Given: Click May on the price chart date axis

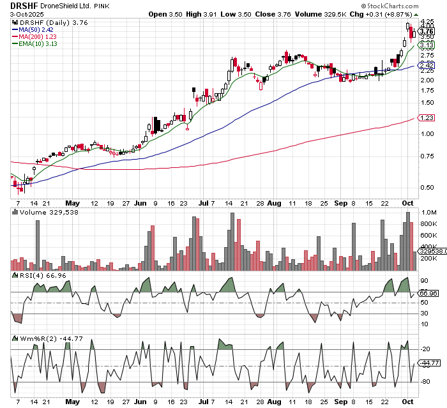Looking at the screenshot, I should pyautogui.click(x=72, y=203).
